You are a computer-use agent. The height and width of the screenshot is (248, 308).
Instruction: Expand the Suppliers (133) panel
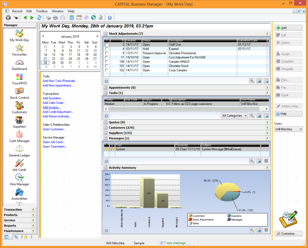point(267,133)
